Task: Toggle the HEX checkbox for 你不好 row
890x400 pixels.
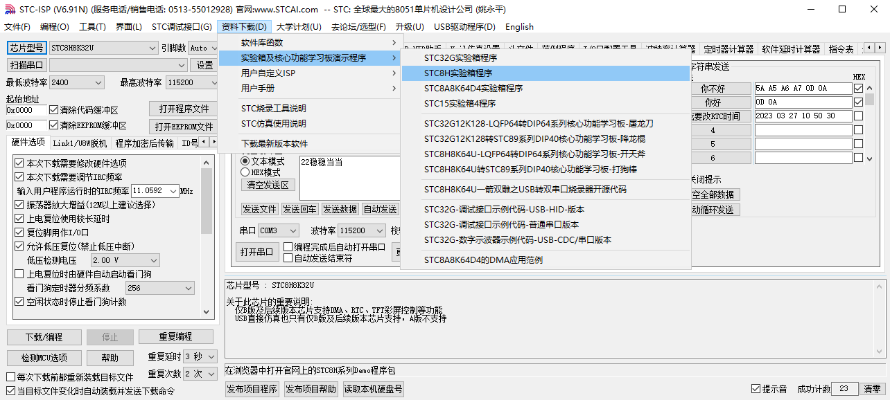Action: tap(859, 89)
